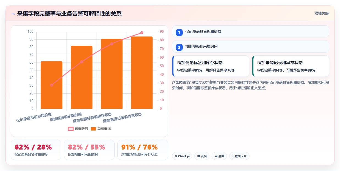
Task: Click the chart title 采集字段完整率与业务告警可解释性的关系
Action: (x=69, y=13)
